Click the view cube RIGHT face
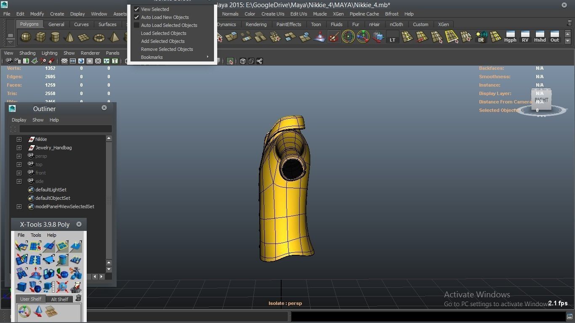This screenshot has height=323, width=575. tap(541, 100)
